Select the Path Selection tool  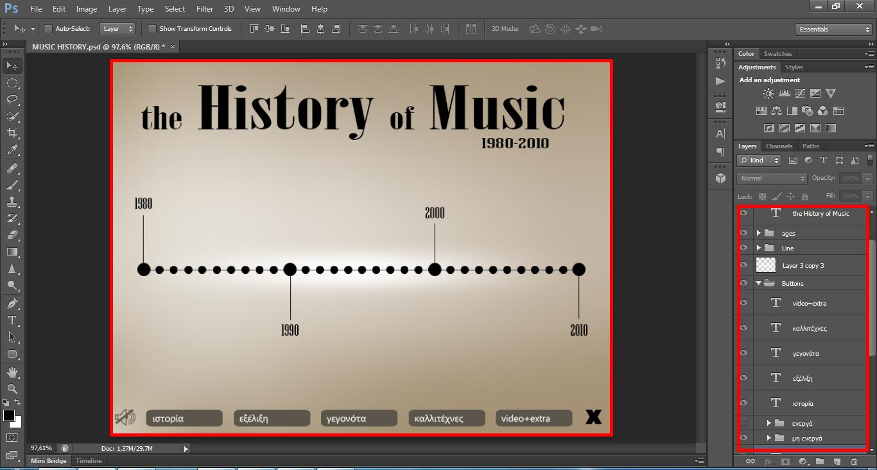[12, 337]
